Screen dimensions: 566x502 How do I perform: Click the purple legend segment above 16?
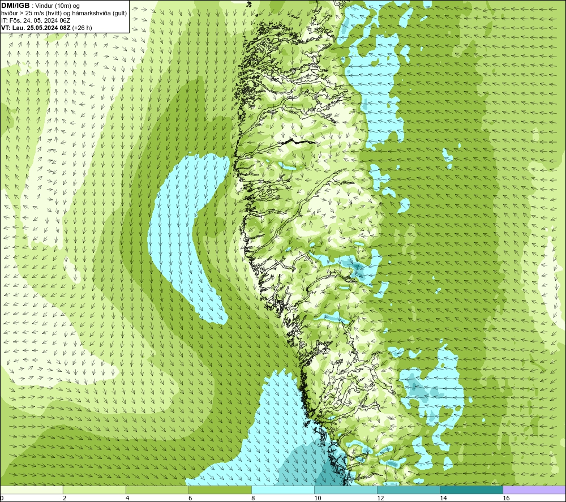(534, 490)
